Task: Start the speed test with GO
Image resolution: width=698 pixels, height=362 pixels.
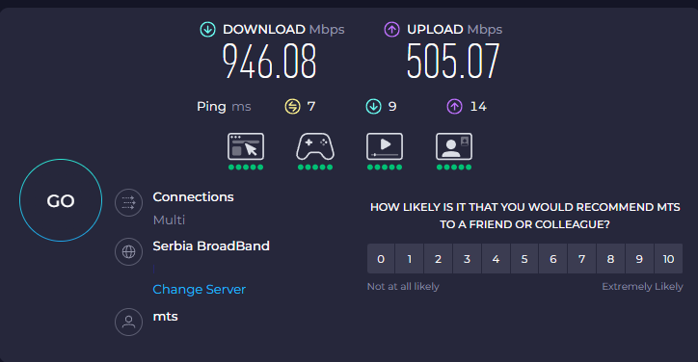Action: click(61, 200)
